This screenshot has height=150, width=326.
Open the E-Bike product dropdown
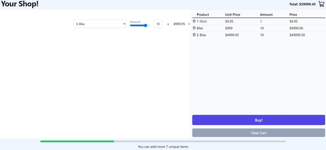tap(100, 24)
